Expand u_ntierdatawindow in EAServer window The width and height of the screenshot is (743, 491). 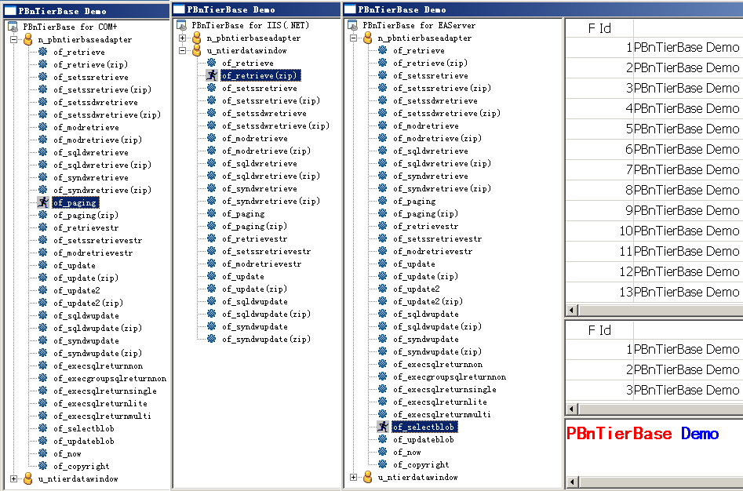tap(354, 477)
